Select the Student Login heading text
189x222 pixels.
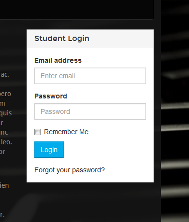pyautogui.click(x=62, y=39)
